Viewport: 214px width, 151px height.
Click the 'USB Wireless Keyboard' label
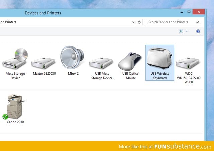(x=160, y=76)
